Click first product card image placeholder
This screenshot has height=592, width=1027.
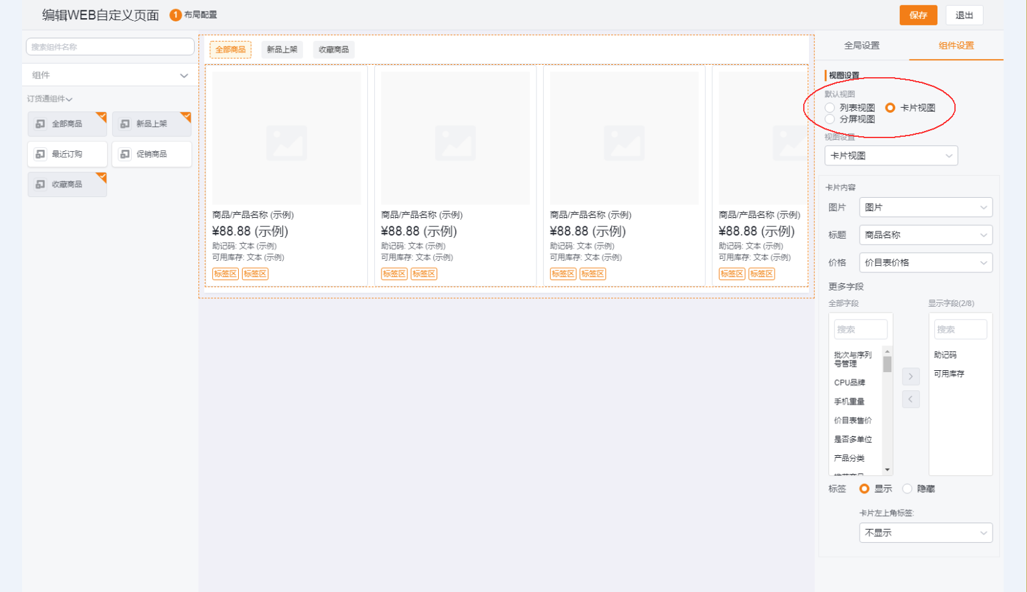point(286,138)
